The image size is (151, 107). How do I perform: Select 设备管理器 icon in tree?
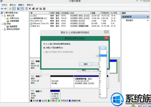pos(8,21)
